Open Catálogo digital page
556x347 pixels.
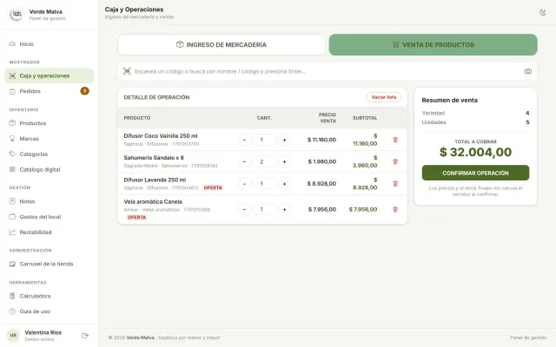(50, 170)
